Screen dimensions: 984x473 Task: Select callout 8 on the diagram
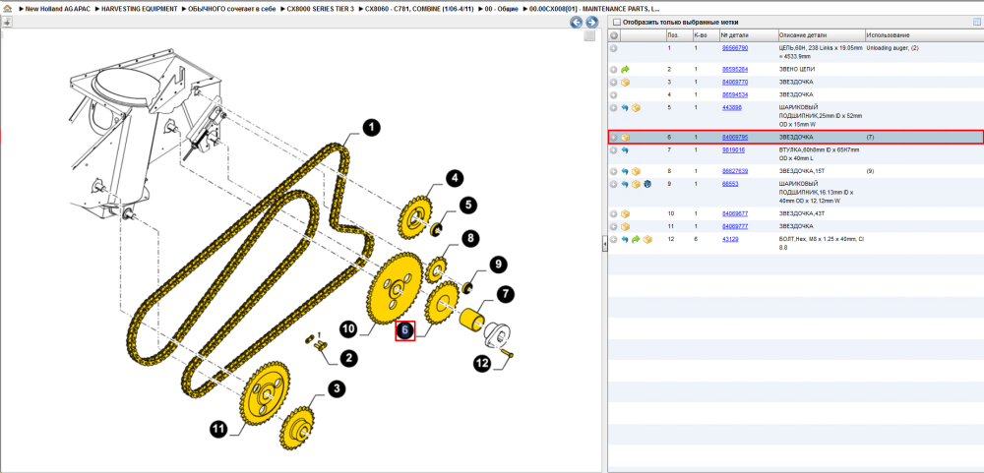pos(469,238)
